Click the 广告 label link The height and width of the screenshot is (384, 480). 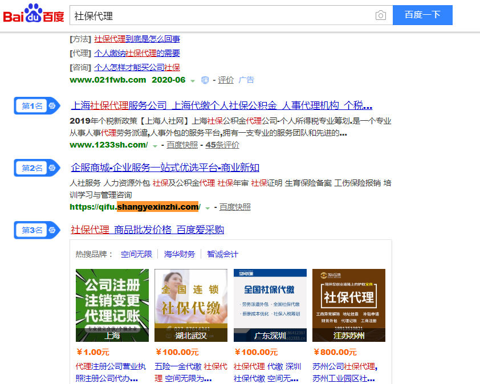click(x=246, y=80)
